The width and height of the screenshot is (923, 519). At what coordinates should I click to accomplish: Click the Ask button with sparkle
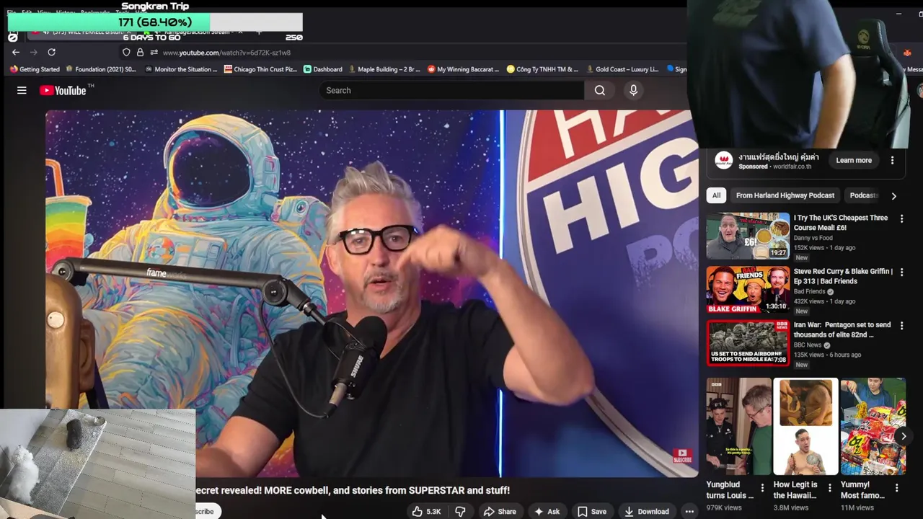pos(547,511)
